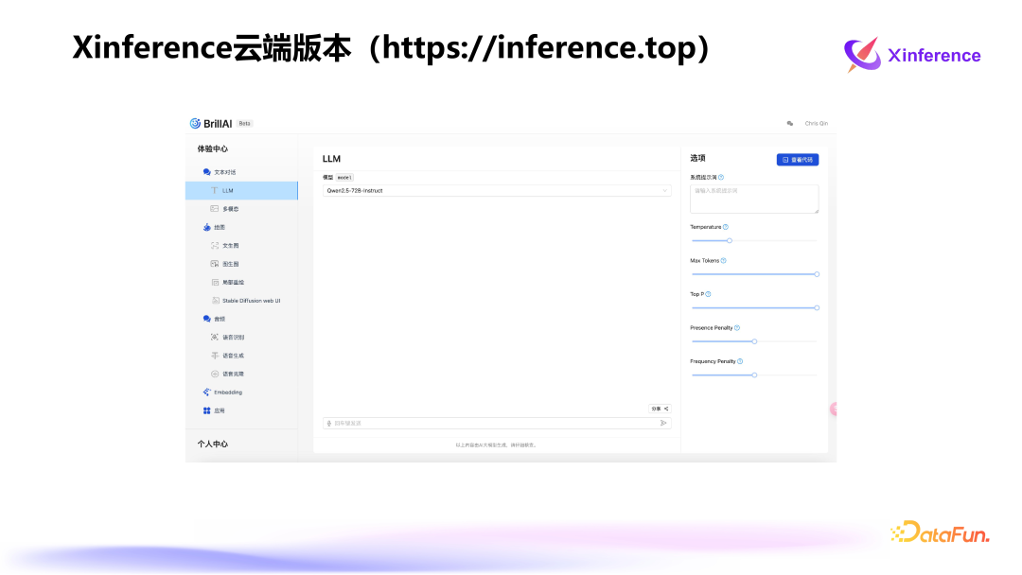1022x575 pixels.
Task: Click the BrillAI logo icon
Action: [195, 123]
